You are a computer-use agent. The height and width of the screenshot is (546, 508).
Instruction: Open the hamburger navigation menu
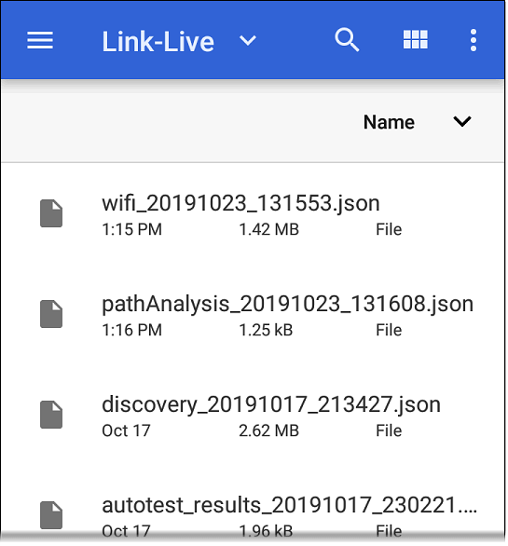coord(40,40)
